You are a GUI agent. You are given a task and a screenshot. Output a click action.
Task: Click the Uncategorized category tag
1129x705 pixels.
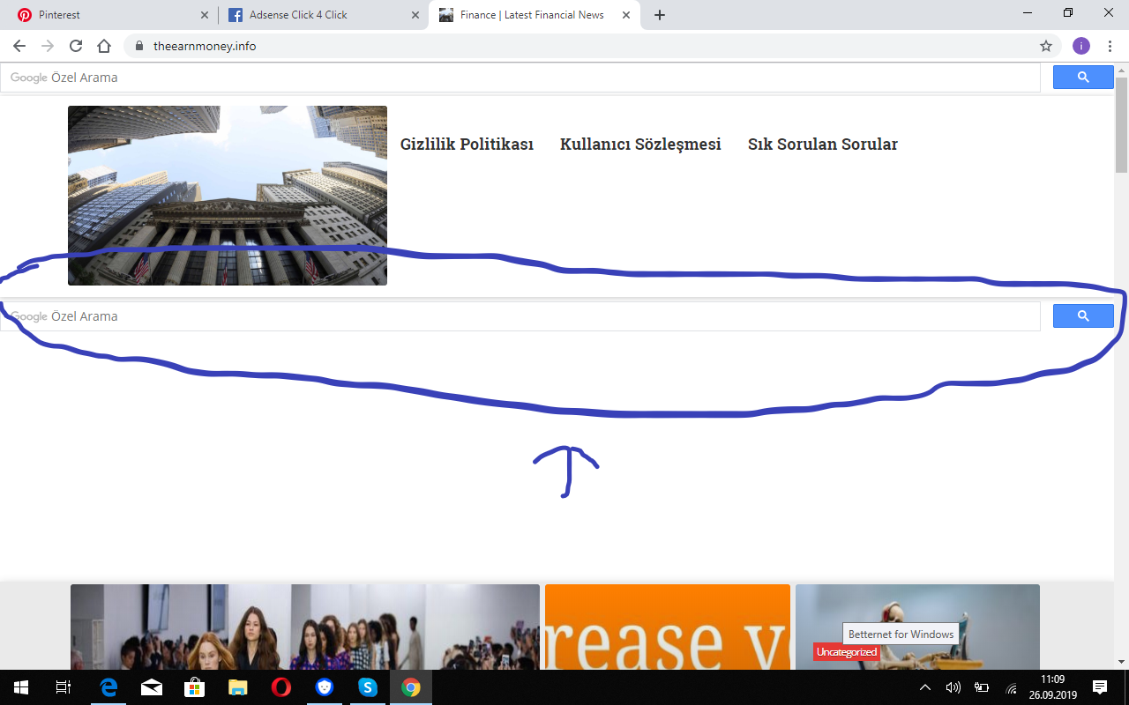[x=846, y=652]
